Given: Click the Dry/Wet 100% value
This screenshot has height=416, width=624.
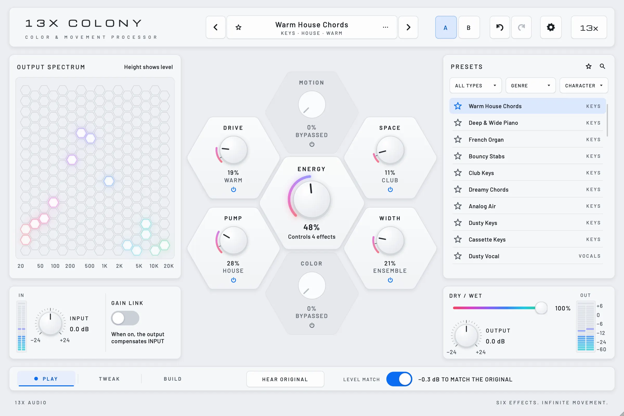Looking at the screenshot, I should click(x=563, y=308).
